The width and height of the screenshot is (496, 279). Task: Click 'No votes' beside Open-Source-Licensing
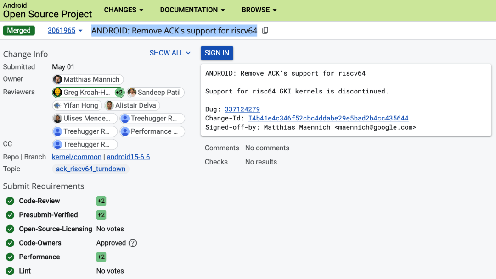pos(110,229)
